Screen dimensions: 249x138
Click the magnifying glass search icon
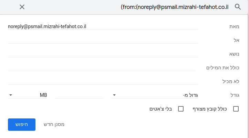pyautogui.click(x=238, y=7)
